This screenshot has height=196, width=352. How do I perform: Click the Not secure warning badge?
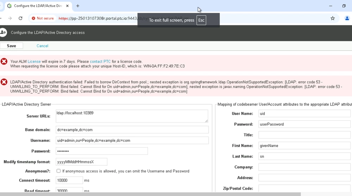click(x=43, y=18)
